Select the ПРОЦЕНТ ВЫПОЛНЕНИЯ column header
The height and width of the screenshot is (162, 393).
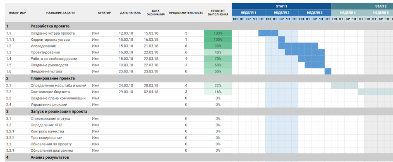(218, 13)
